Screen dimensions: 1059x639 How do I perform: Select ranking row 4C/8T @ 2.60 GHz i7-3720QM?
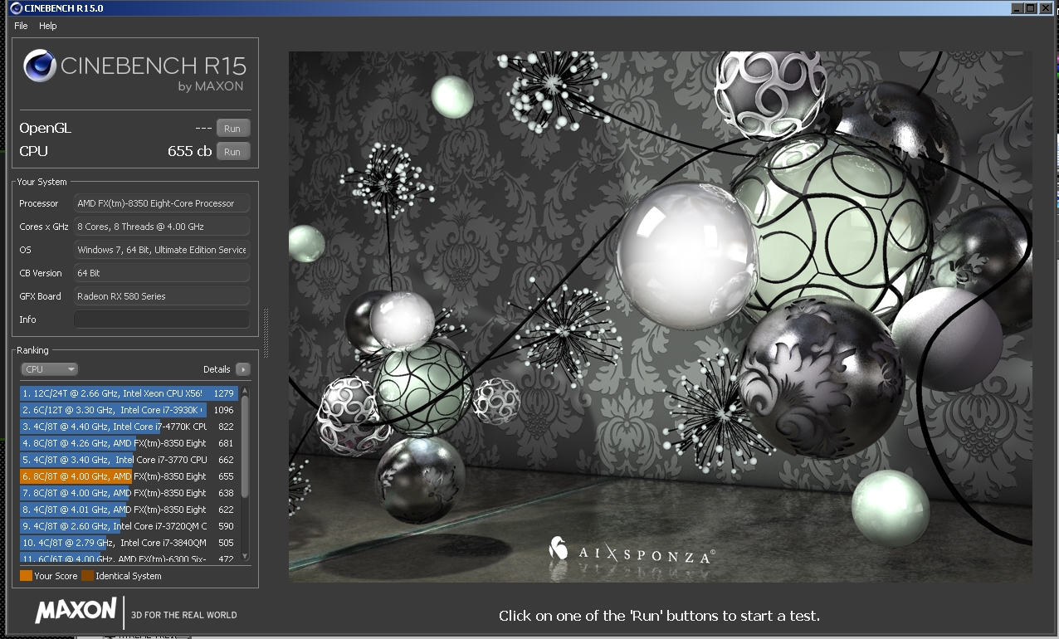[x=129, y=526]
